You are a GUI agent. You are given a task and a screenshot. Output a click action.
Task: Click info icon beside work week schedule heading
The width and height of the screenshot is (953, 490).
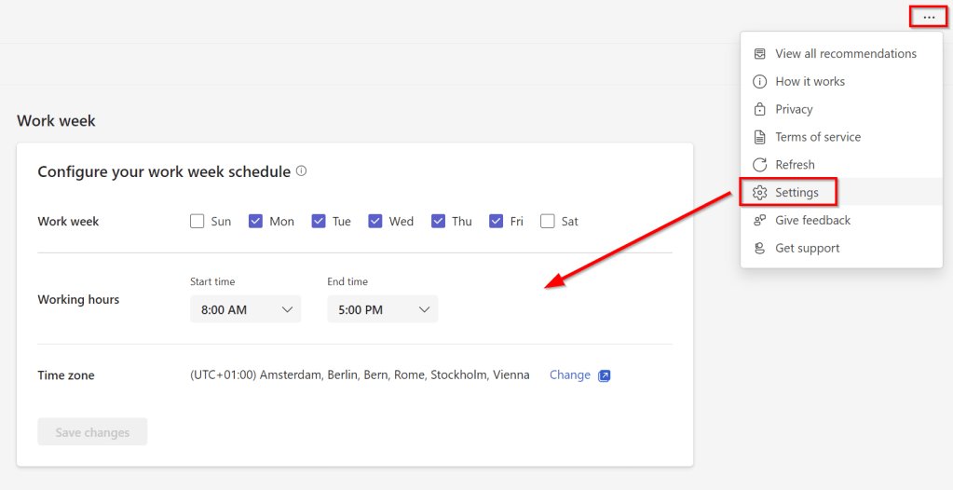(x=301, y=171)
